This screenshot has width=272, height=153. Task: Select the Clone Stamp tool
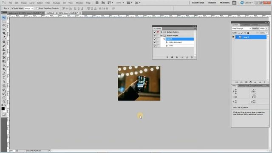pyautogui.click(x=4, y=50)
